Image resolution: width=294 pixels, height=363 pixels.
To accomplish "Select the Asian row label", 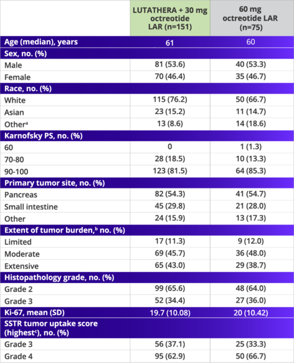I will [14, 112].
